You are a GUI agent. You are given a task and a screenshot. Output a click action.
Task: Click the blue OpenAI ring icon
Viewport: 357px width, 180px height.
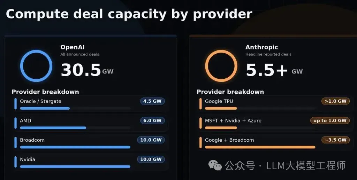36,66
